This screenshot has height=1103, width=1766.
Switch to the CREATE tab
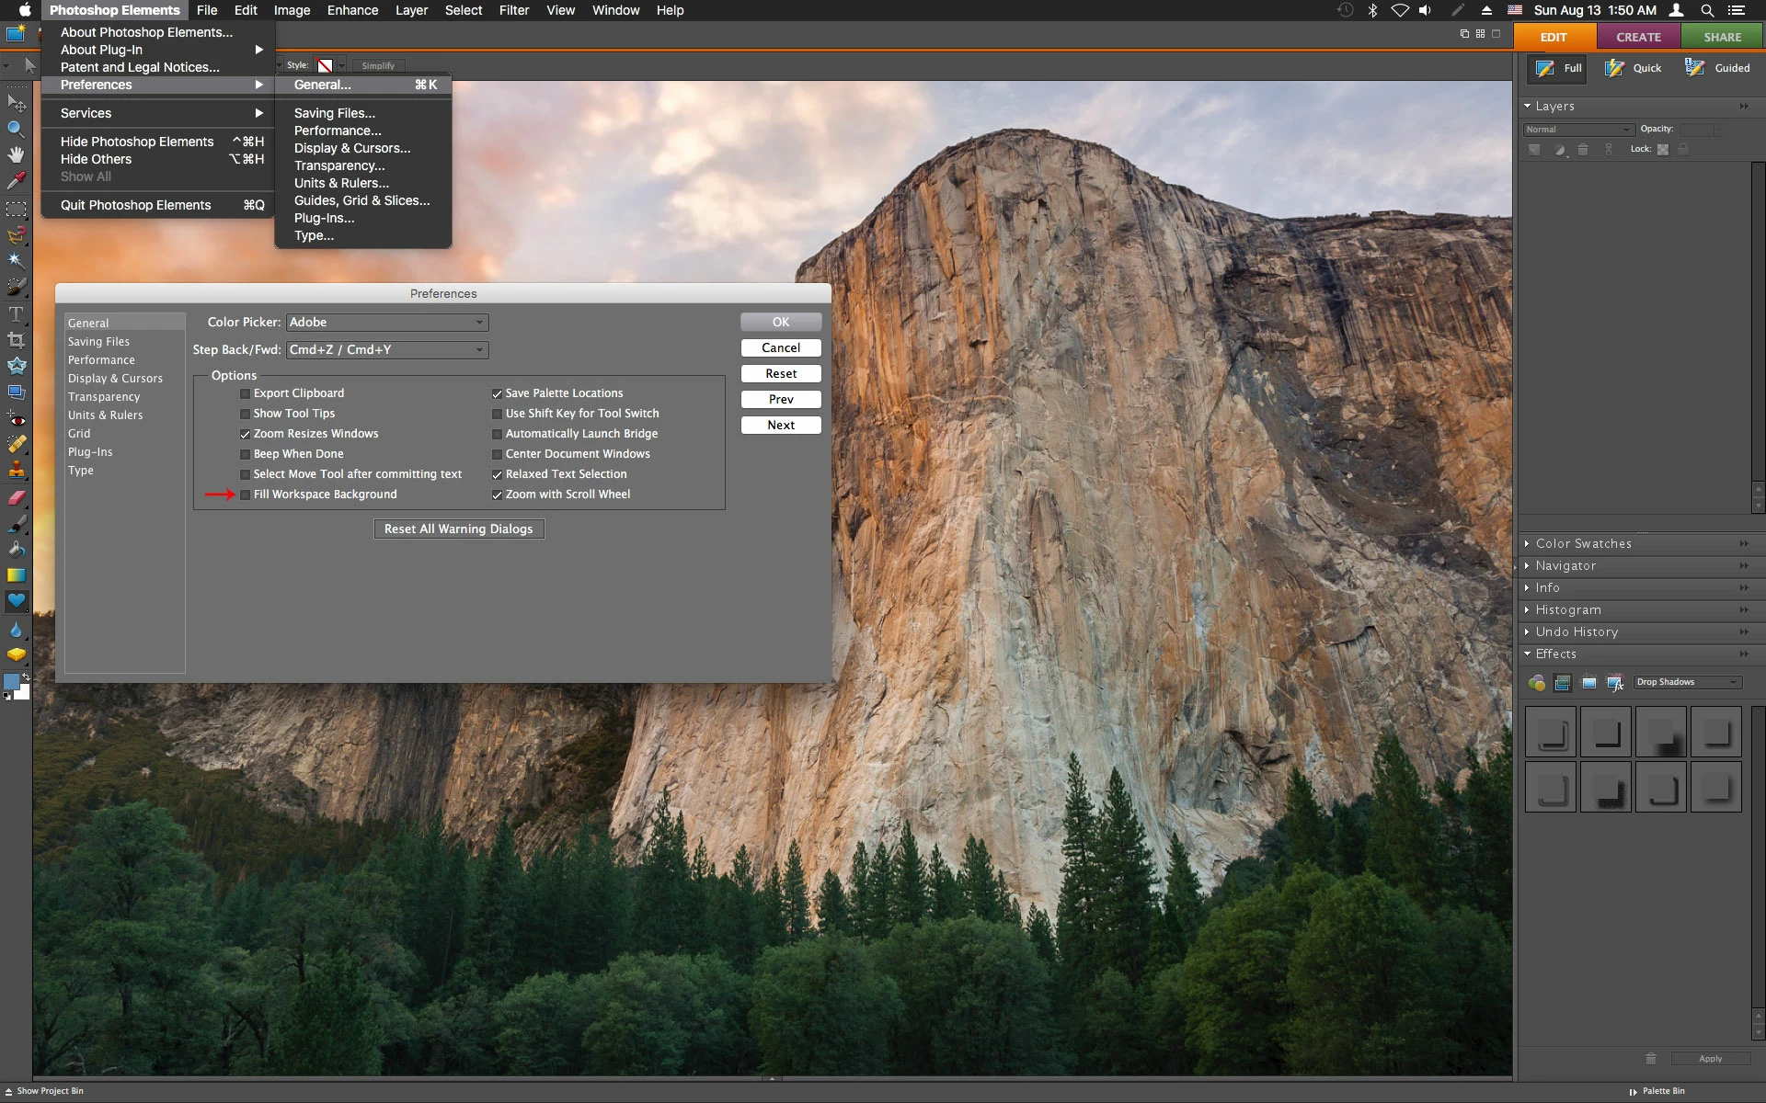point(1638,37)
